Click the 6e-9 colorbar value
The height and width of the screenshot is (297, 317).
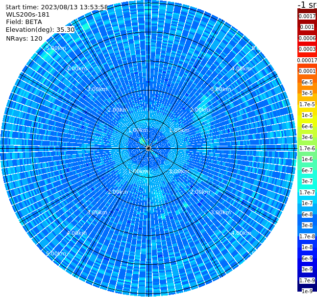(x=307, y=258)
